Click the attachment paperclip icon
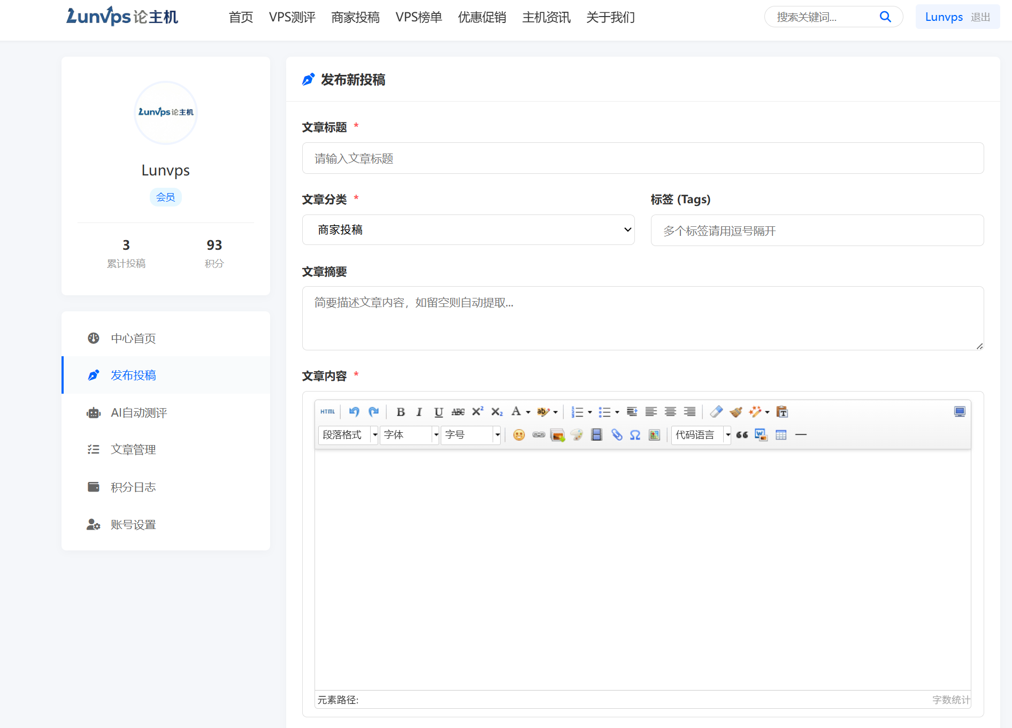Image resolution: width=1012 pixels, height=728 pixels. pyautogui.click(x=616, y=435)
